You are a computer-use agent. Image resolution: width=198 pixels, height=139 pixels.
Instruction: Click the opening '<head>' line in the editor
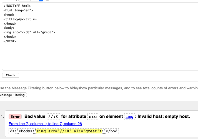[x=9, y=15]
